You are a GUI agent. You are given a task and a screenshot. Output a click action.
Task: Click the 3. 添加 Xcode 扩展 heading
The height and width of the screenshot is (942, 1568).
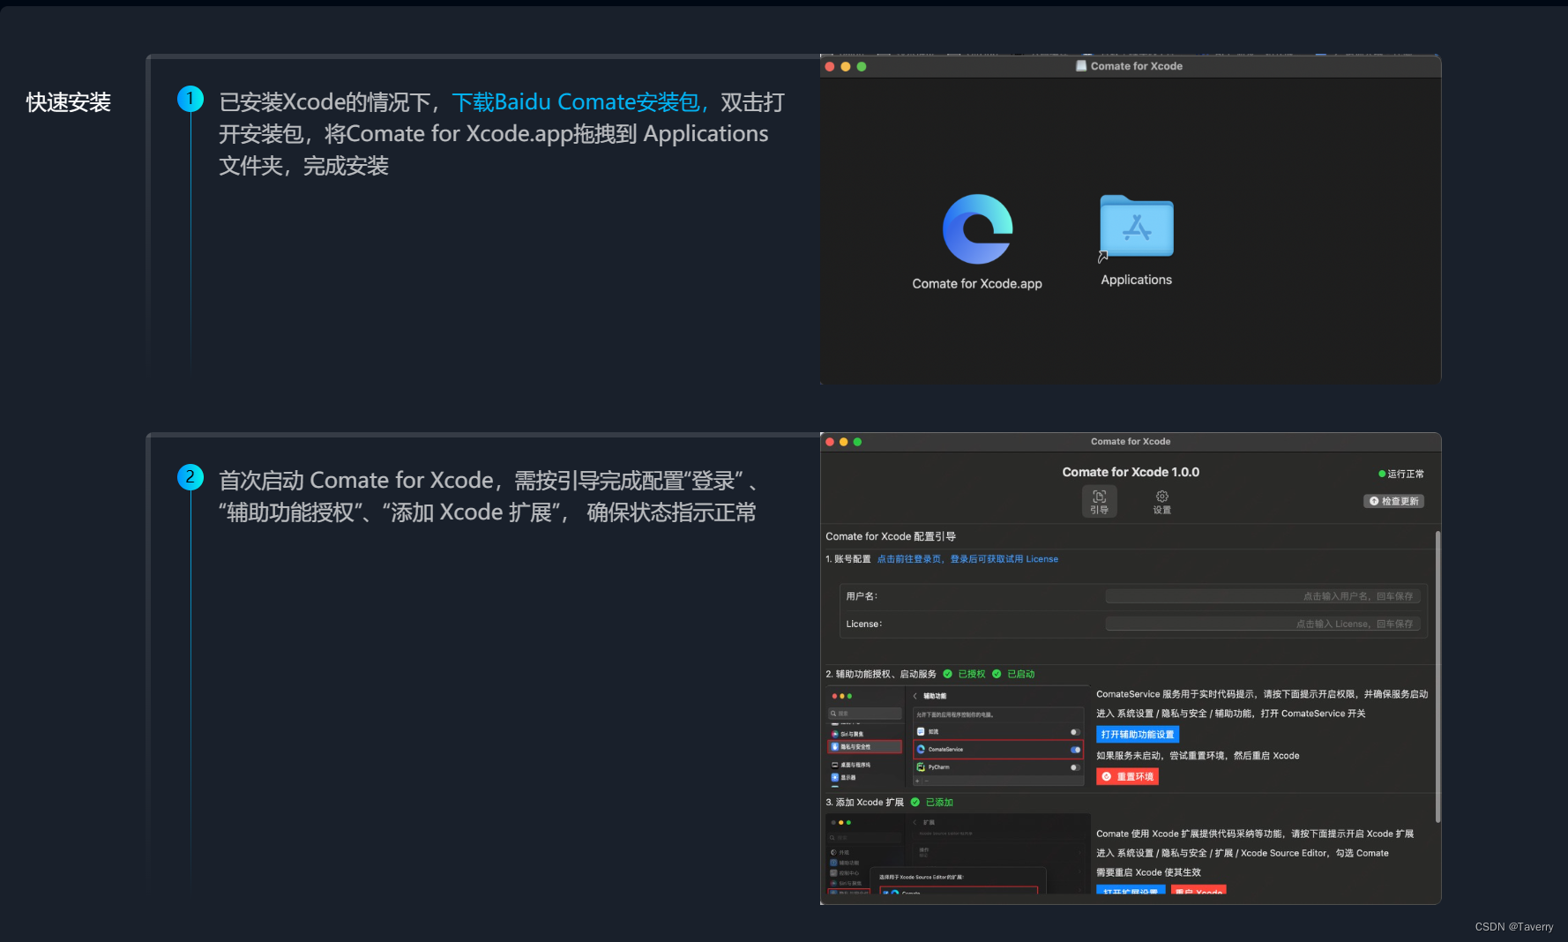(x=865, y=803)
